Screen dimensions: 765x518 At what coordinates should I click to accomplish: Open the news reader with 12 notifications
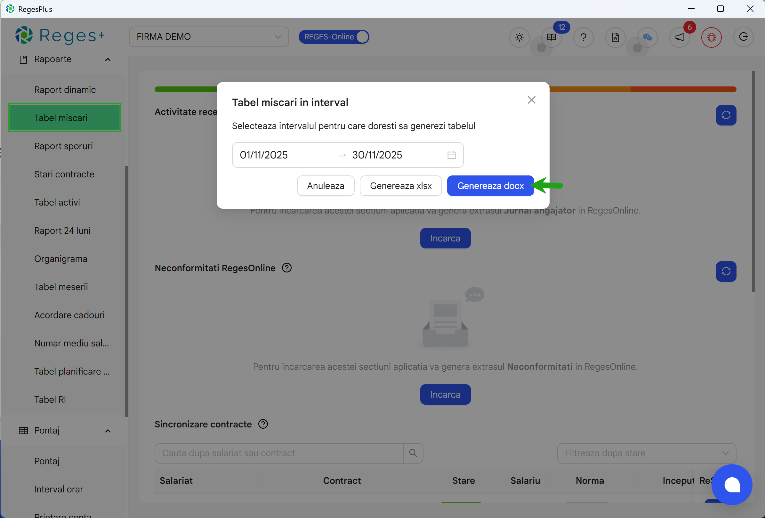tap(551, 37)
